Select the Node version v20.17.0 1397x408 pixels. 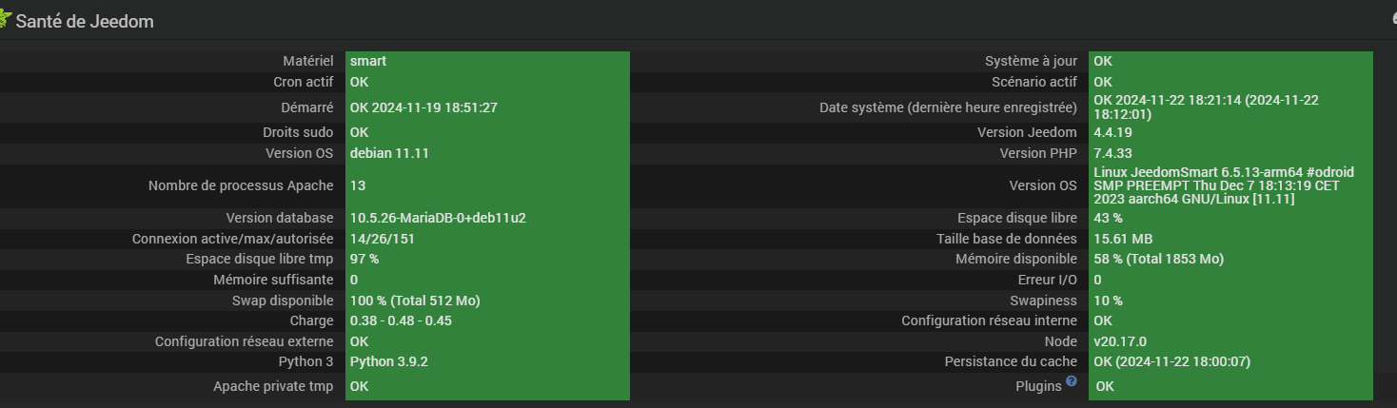tap(1120, 341)
